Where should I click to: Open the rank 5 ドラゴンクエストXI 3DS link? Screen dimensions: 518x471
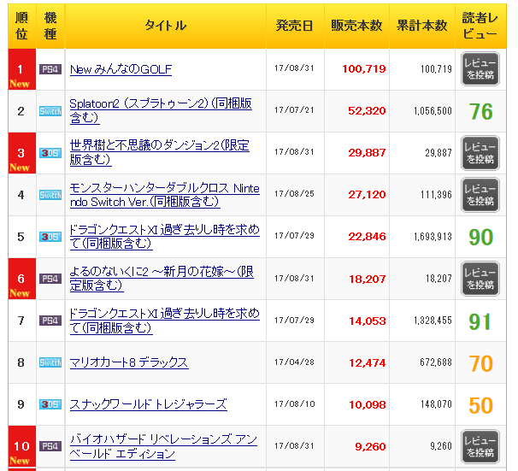point(164,236)
